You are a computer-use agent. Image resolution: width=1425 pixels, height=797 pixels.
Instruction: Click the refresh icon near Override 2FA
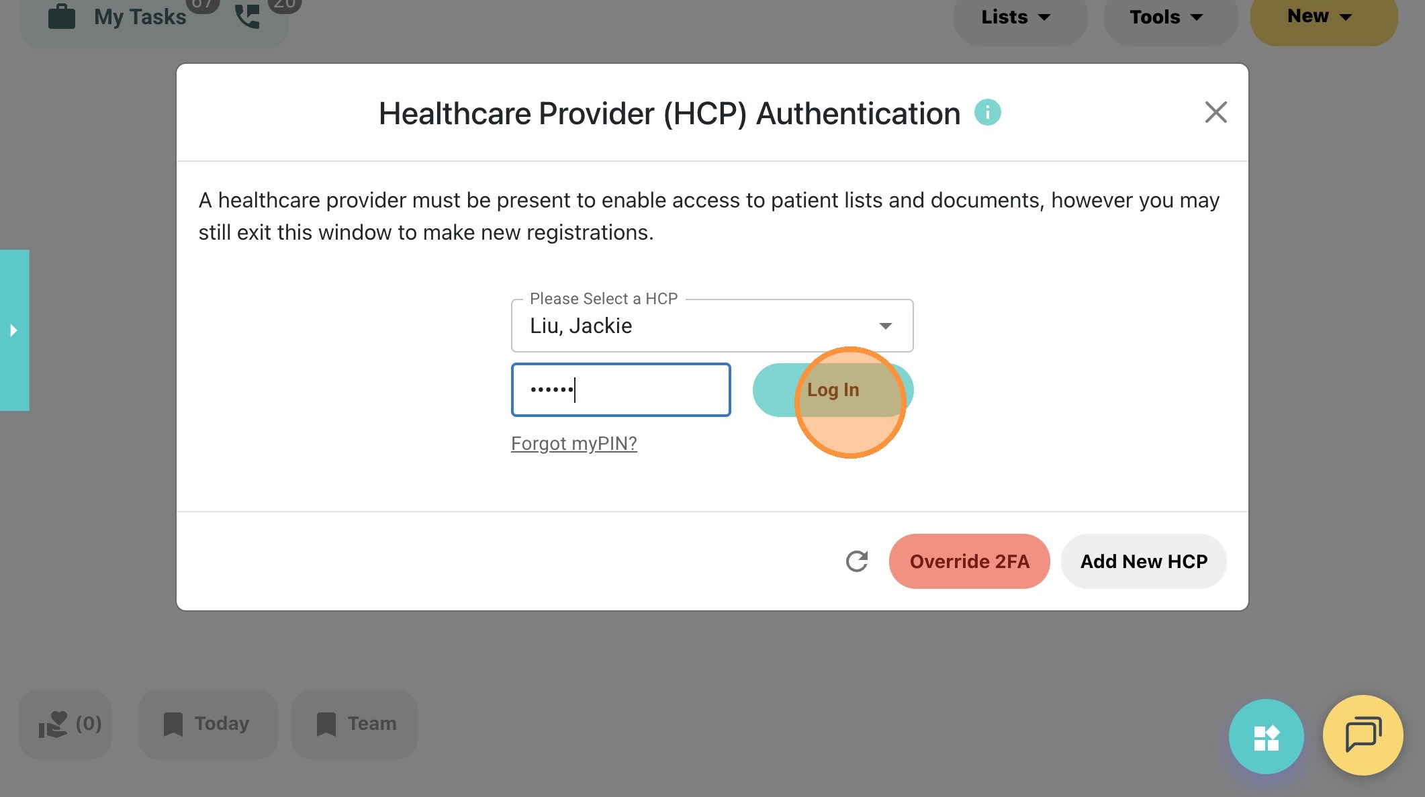857,561
